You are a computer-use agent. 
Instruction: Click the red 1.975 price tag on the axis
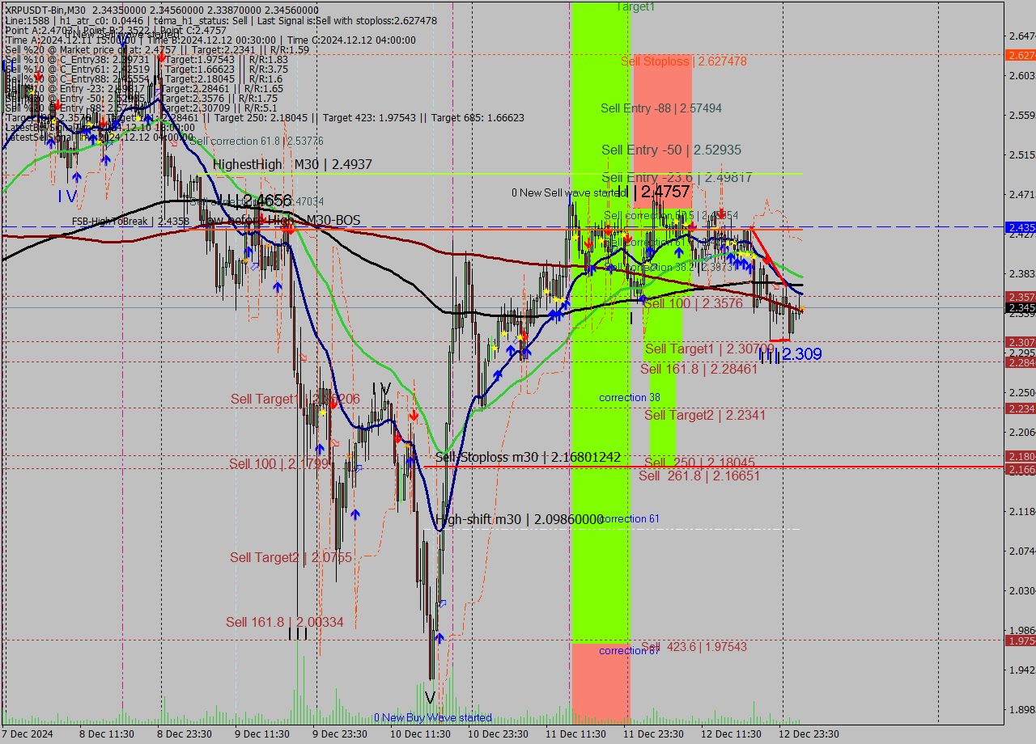(x=1020, y=640)
